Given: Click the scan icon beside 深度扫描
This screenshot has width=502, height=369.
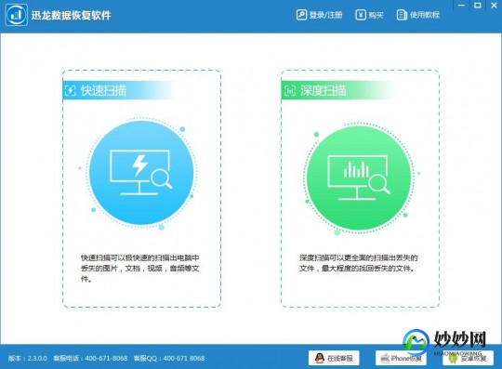Looking at the screenshot, I should click(x=290, y=90).
